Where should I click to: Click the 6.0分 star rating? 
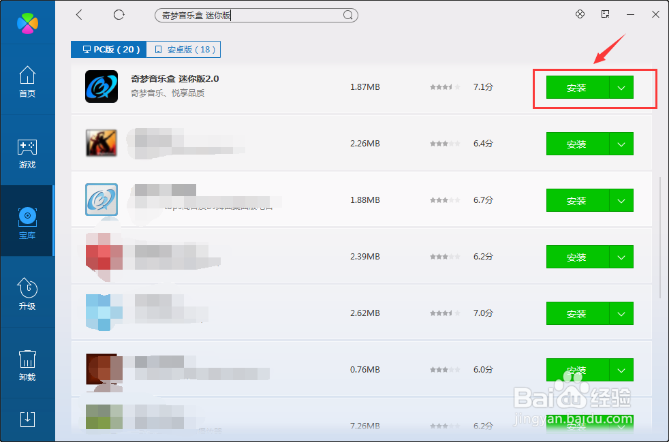(x=445, y=370)
